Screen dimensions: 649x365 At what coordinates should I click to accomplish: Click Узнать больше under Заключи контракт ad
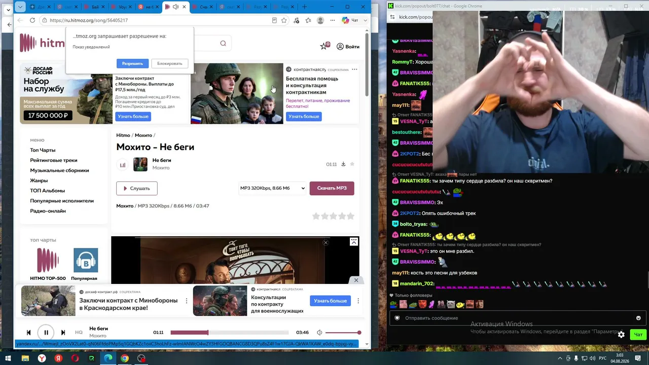(x=133, y=117)
